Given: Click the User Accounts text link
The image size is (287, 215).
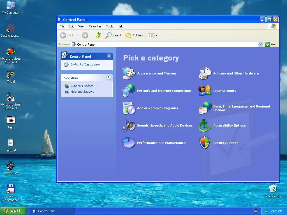Looking at the screenshot, I should click(x=224, y=91).
